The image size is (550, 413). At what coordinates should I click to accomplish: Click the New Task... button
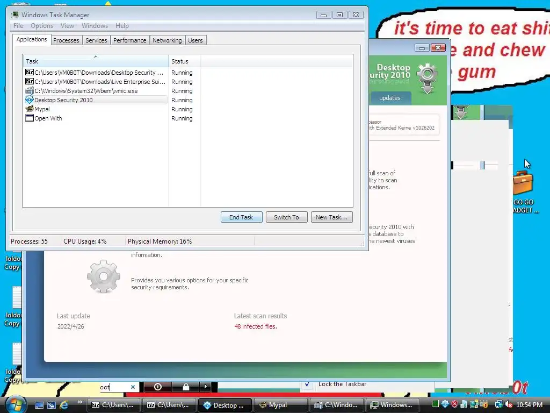[331, 217]
